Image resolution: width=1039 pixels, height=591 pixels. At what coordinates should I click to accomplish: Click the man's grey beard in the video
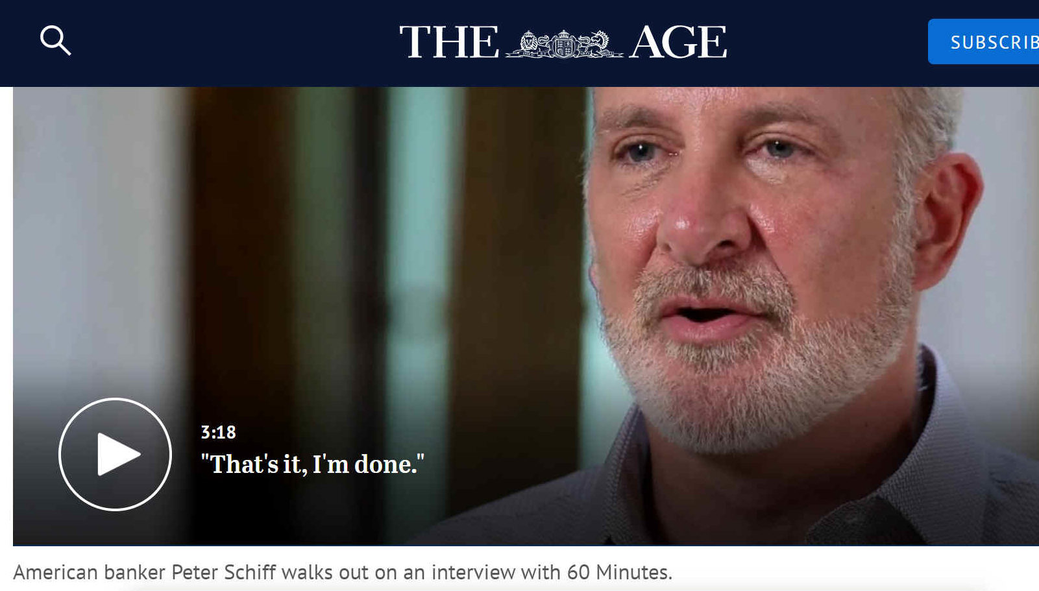(x=753, y=363)
